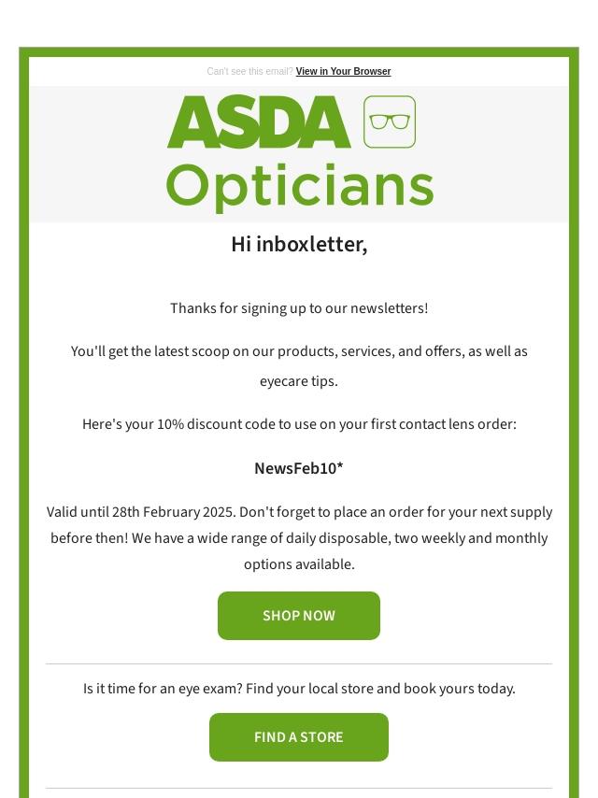Click the "latest scoop on our products" line
Screen dimensions: 598x798
click(x=299, y=351)
